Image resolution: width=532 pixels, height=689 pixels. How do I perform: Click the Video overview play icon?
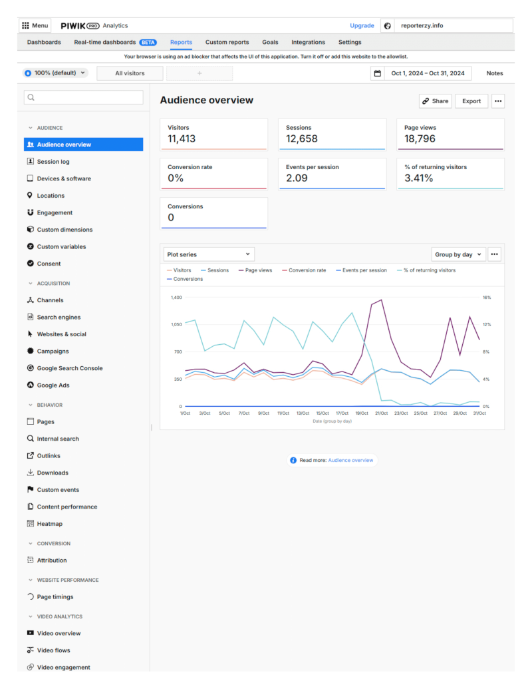pyautogui.click(x=30, y=634)
